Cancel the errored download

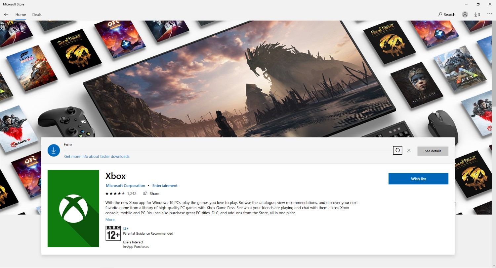point(409,150)
